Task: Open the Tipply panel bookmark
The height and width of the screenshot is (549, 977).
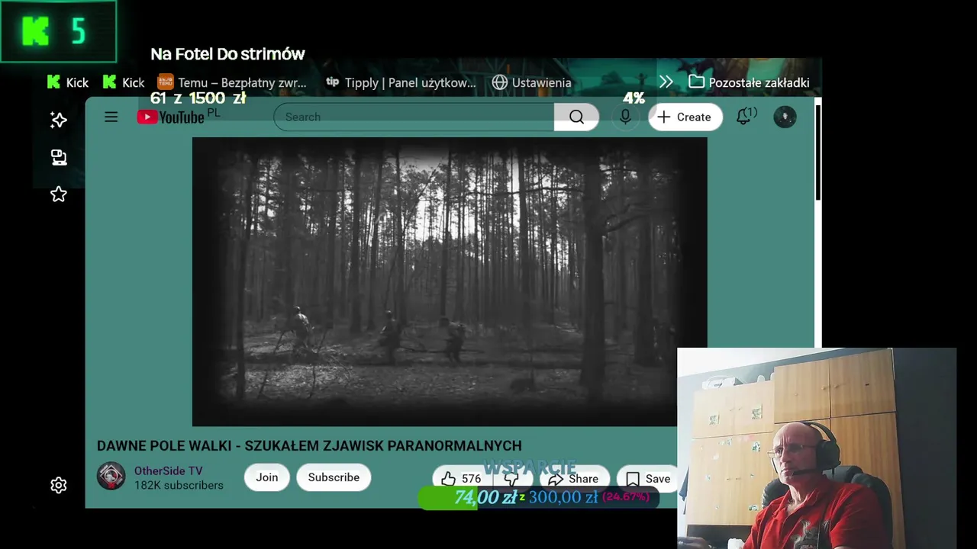Action: tap(401, 82)
